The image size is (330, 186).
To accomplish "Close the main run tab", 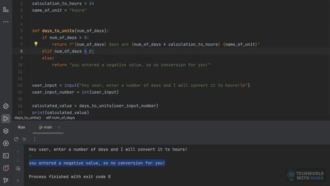I will click(59, 127).
